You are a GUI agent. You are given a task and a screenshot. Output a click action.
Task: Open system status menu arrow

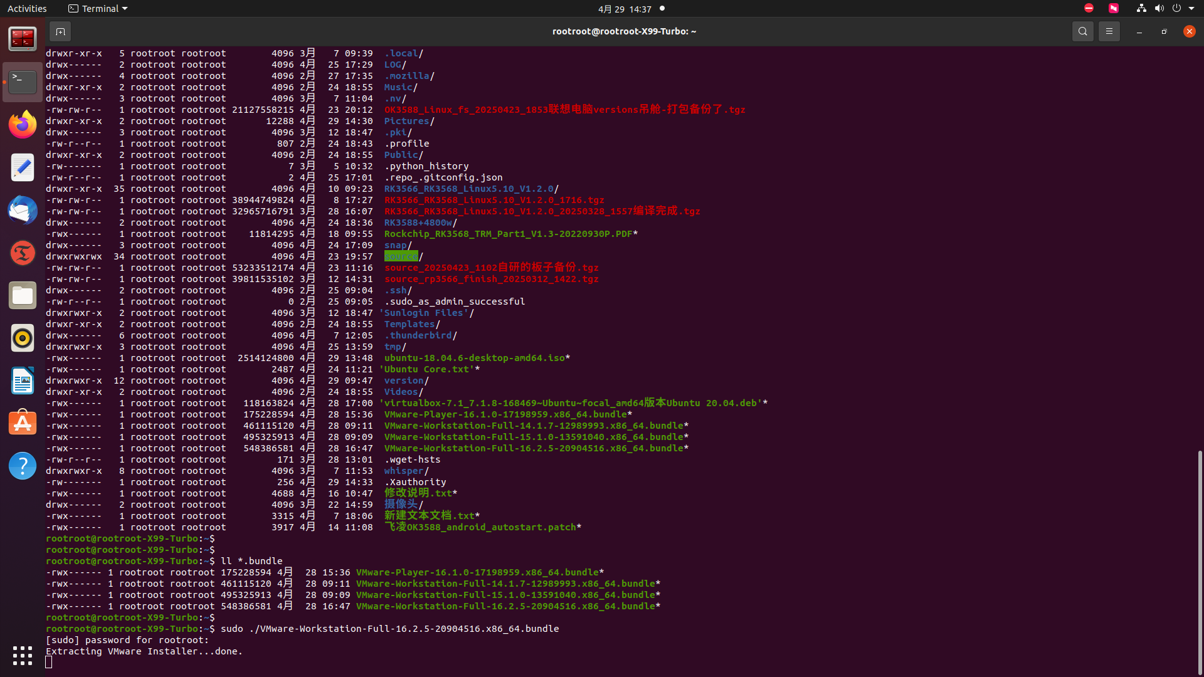pyautogui.click(x=1191, y=9)
